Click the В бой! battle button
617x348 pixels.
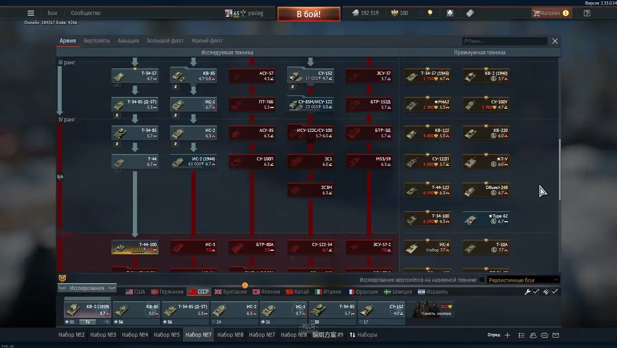pos(309,14)
